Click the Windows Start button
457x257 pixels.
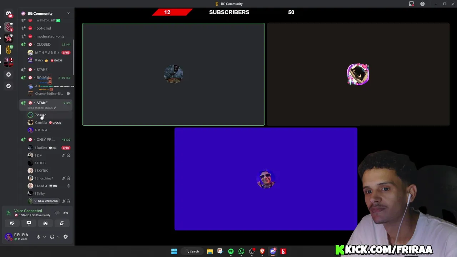(x=174, y=251)
